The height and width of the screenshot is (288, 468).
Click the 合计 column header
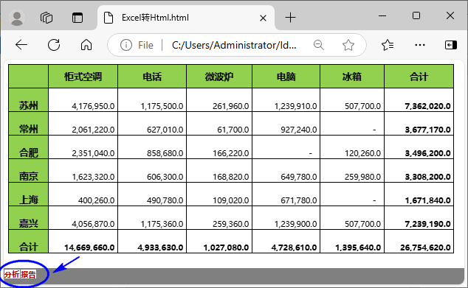419,77
